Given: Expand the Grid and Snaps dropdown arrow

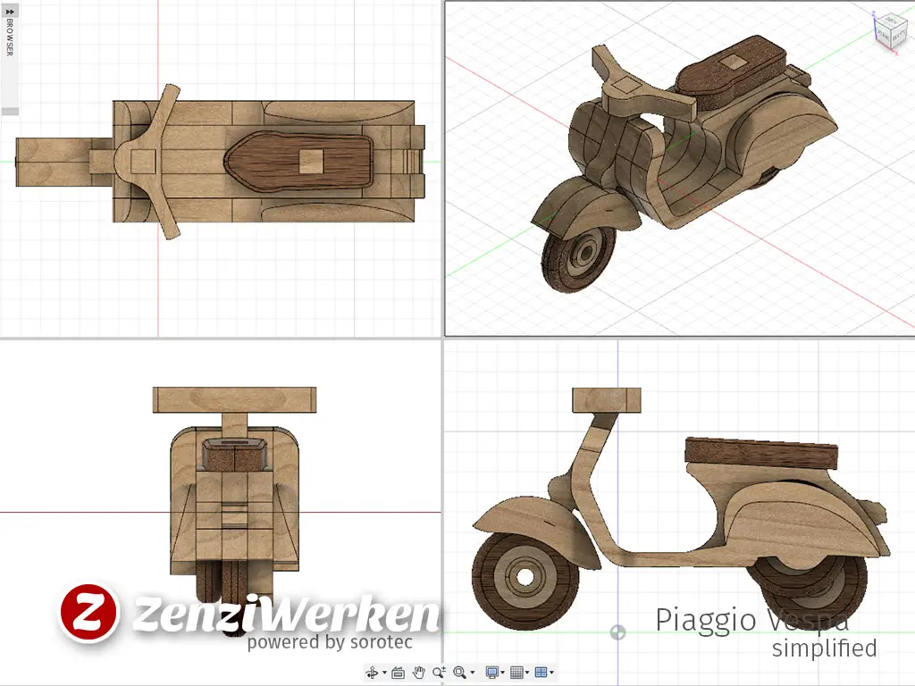Looking at the screenshot, I should [x=527, y=673].
